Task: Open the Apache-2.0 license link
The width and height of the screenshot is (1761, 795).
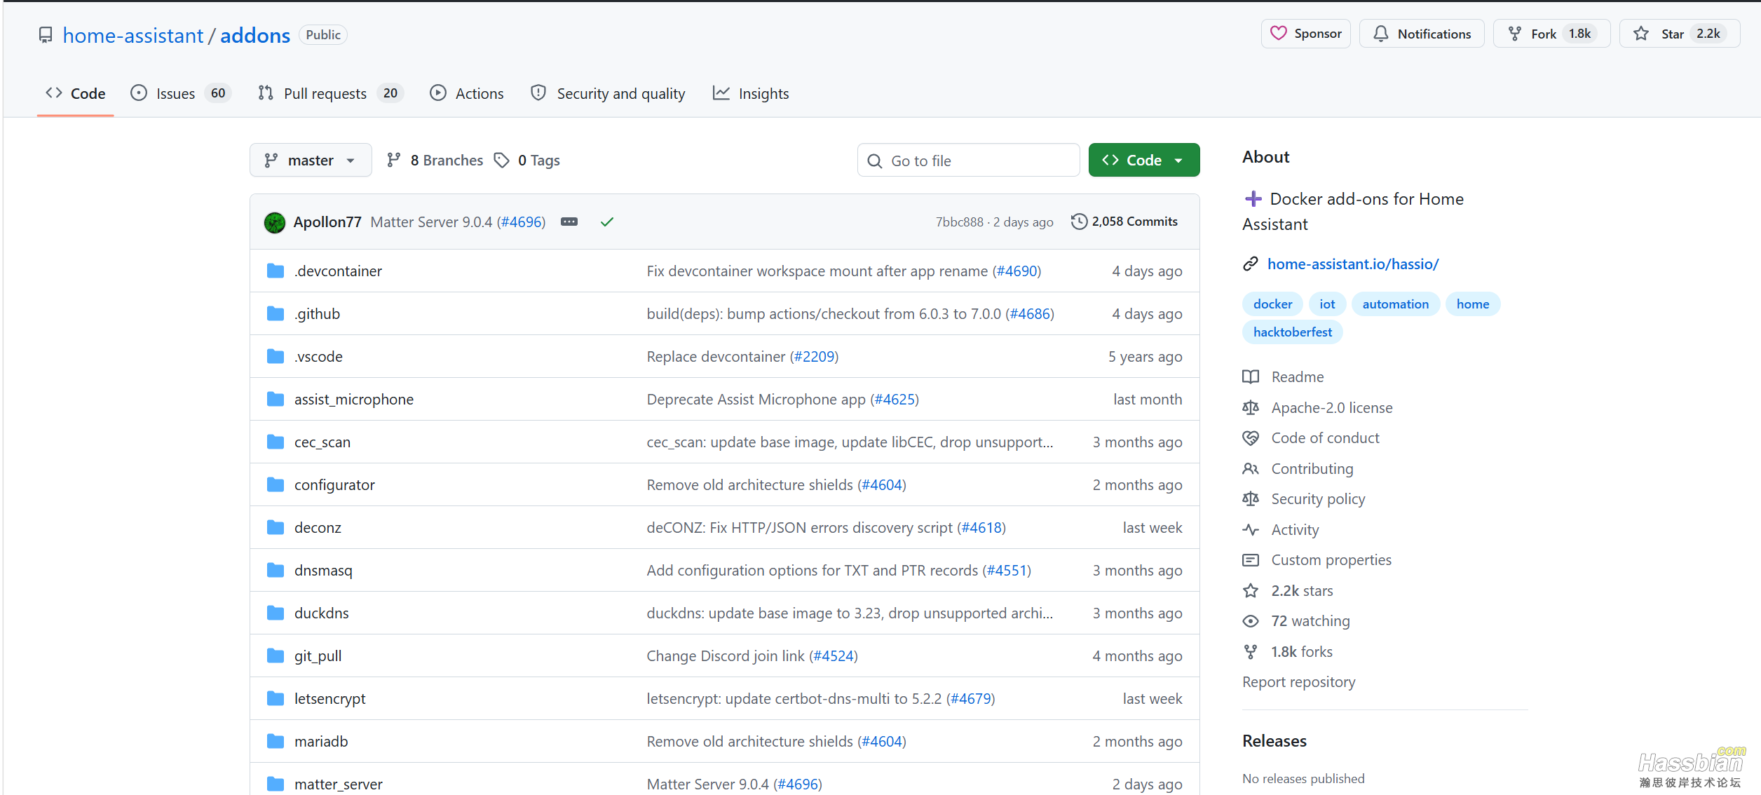Action: pyautogui.click(x=1331, y=408)
